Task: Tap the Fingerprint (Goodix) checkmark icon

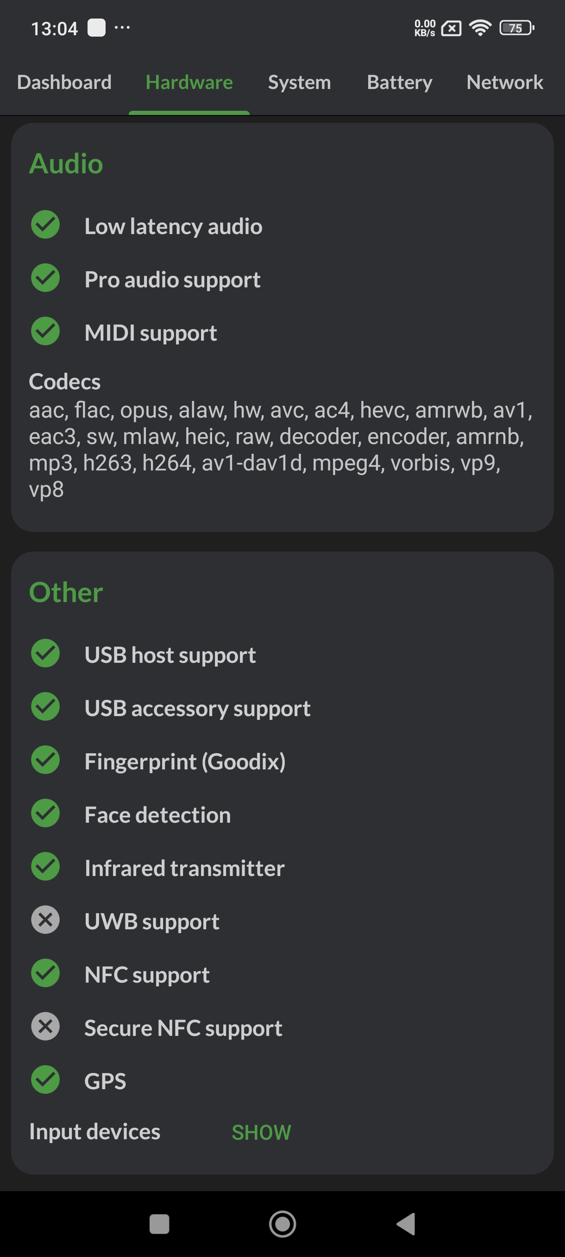Action: point(45,760)
